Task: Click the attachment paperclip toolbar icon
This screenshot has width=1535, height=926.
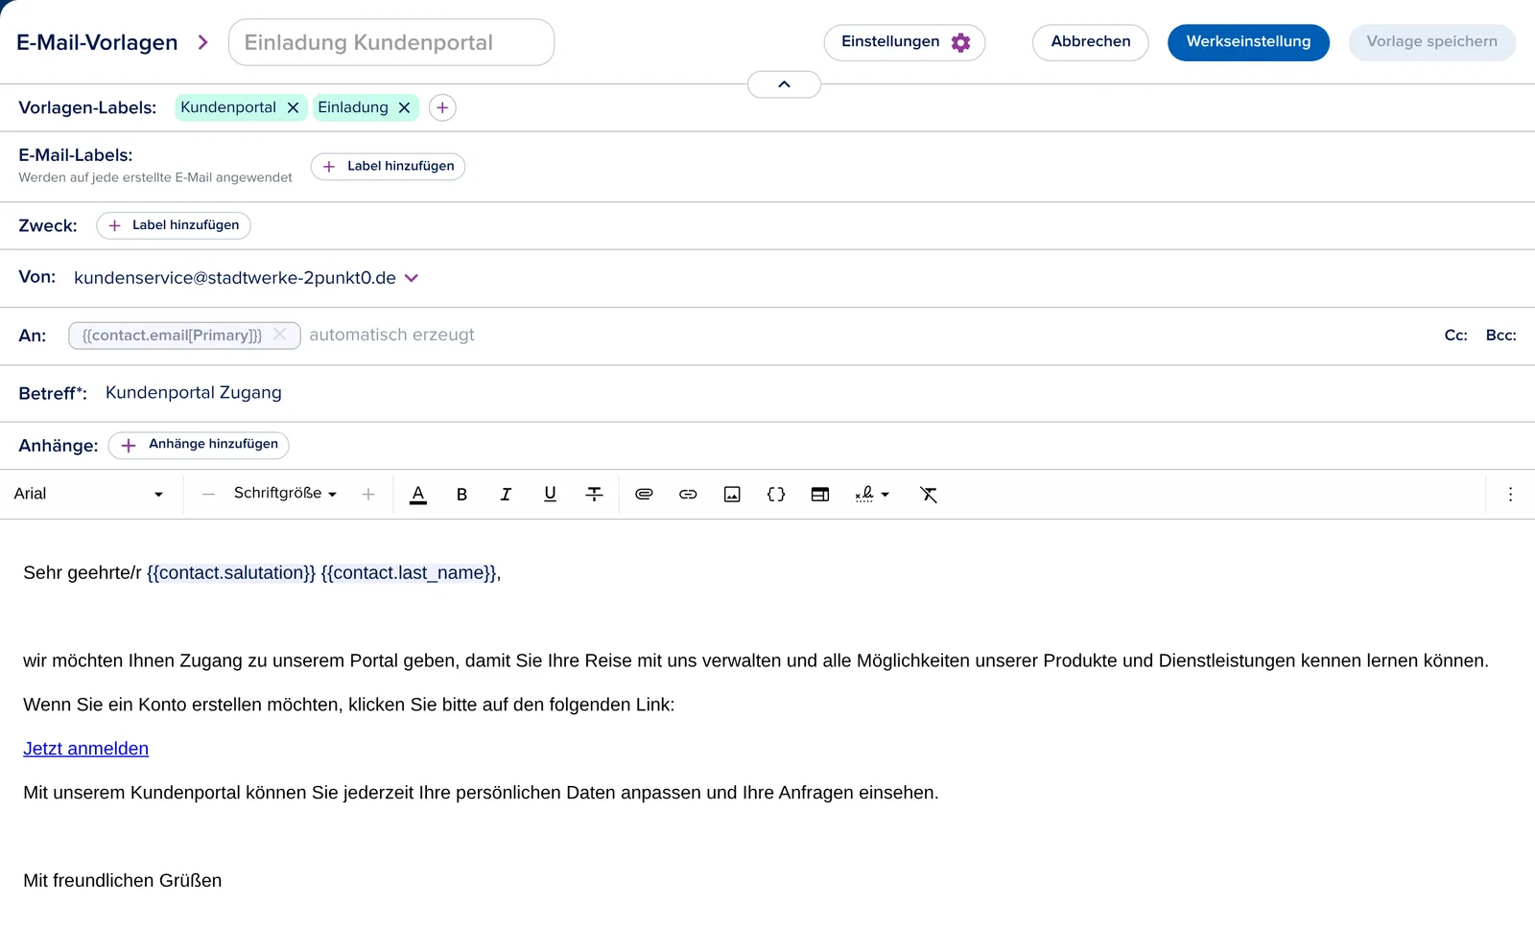Action: (644, 495)
